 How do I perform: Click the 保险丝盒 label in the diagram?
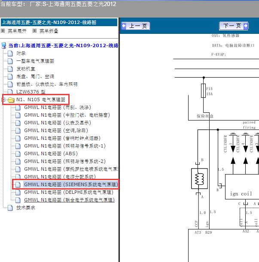click(205, 116)
